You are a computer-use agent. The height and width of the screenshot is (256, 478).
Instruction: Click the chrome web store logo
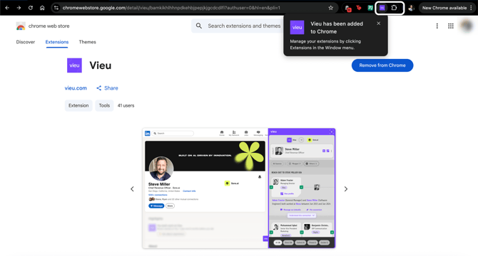21,26
